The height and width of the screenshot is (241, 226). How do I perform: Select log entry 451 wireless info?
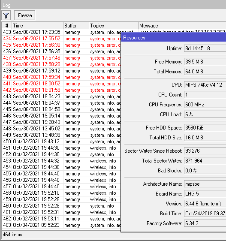(61, 148)
